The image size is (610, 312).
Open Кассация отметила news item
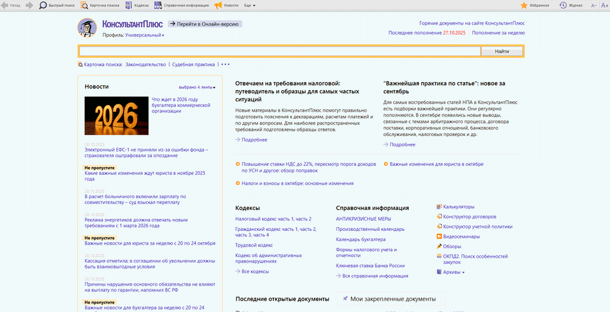click(150, 264)
